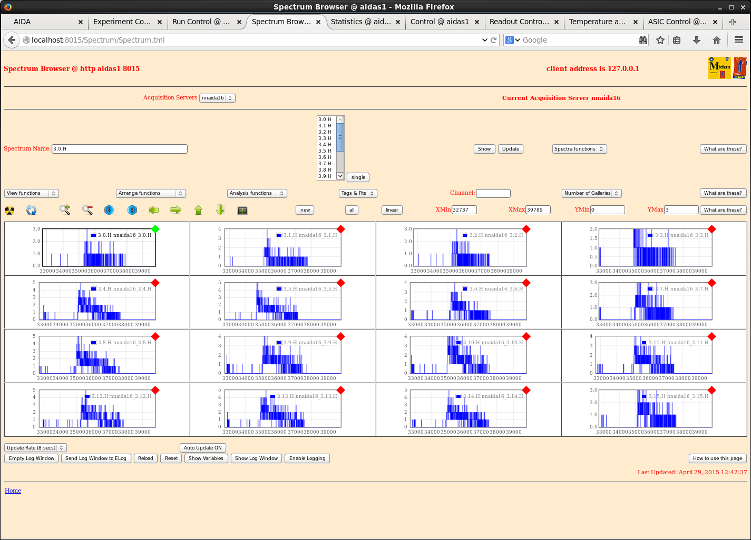Viewport: 751px width, 540px height.
Task: Click the blue expand-up circle icon
Action: tap(132, 210)
